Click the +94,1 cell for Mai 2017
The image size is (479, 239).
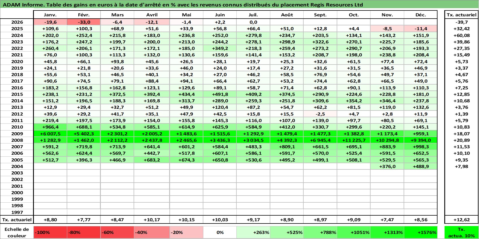point(186,81)
